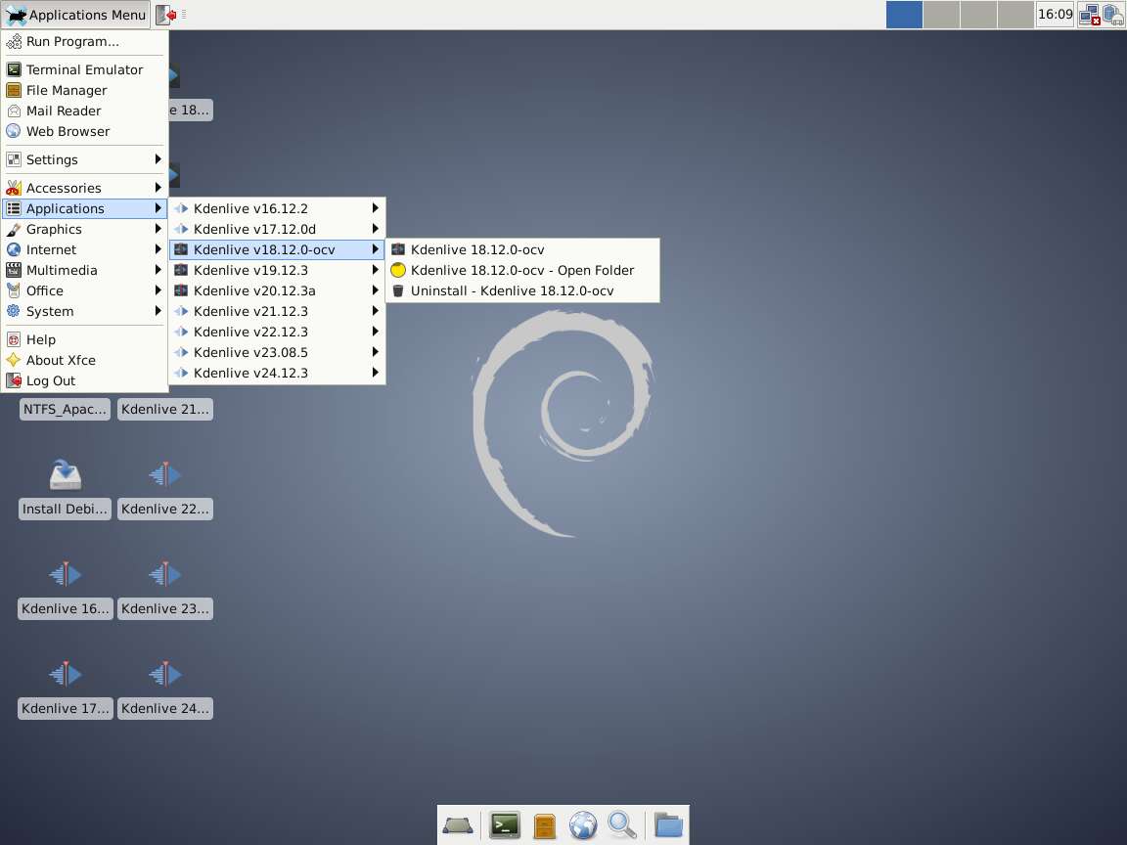Select the Kdenlive 23 desktop icon

pyautogui.click(x=164, y=574)
